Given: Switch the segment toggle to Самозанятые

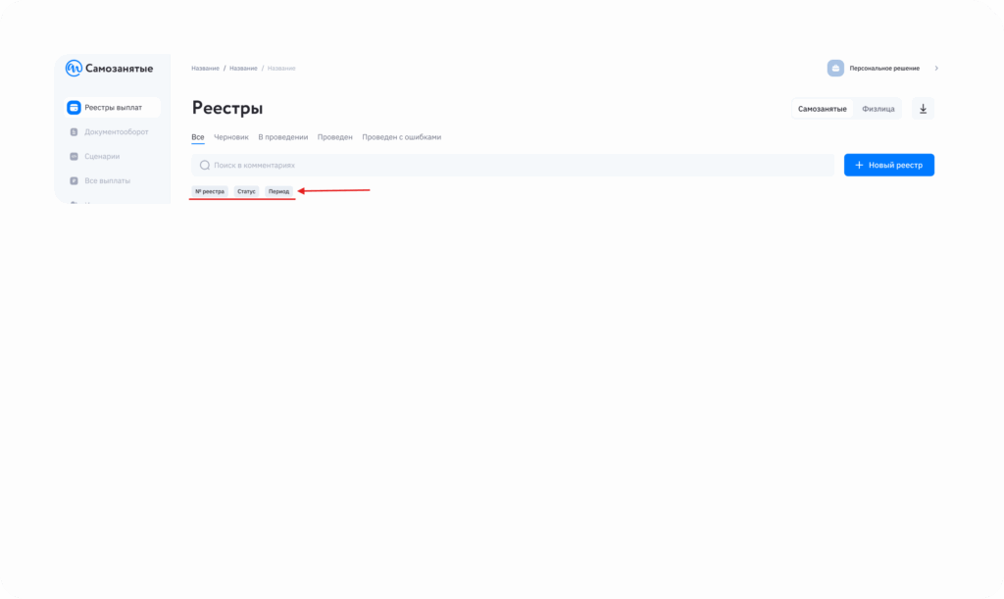Looking at the screenshot, I should [822, 109].
